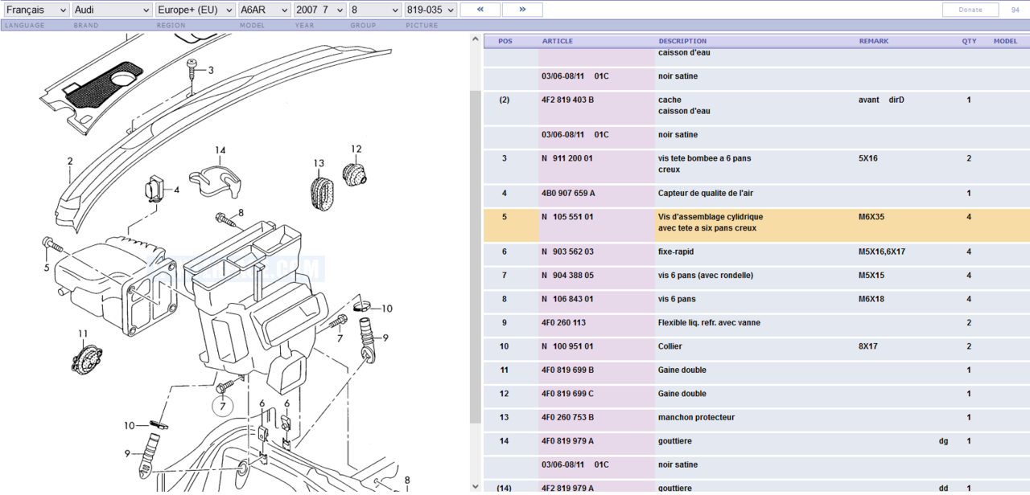Open article N 105 551 01
The image size is (1030, 495).
[567, 217]
